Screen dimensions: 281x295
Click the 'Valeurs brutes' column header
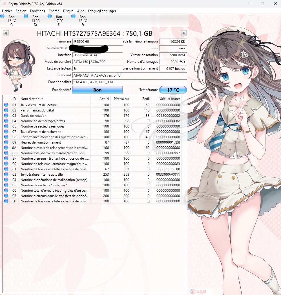(x=169, y=99)
